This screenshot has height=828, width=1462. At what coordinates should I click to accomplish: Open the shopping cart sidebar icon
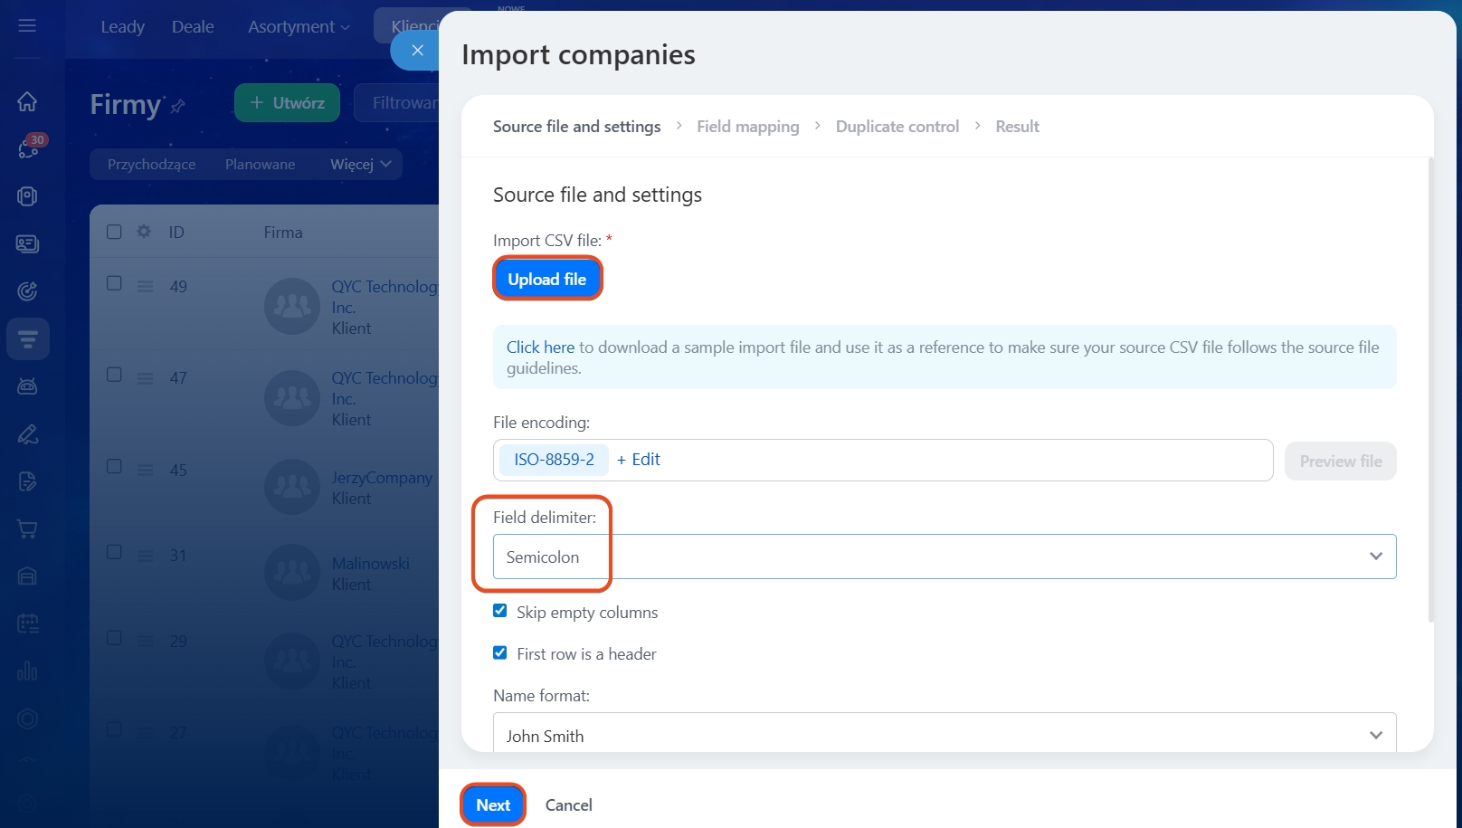click(27, 529)
